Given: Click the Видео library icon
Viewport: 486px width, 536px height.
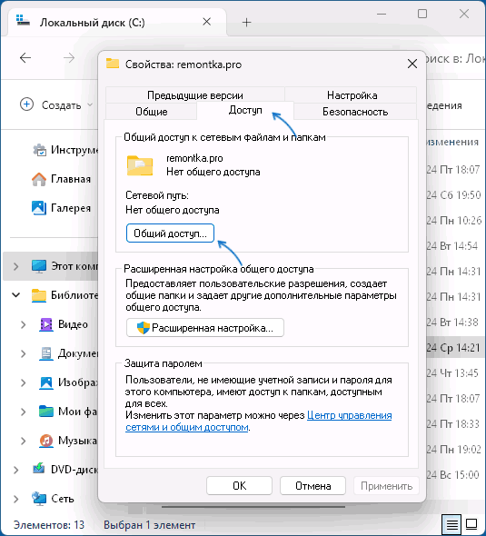Looking at the screenshot, I should [x=46, y=324].
